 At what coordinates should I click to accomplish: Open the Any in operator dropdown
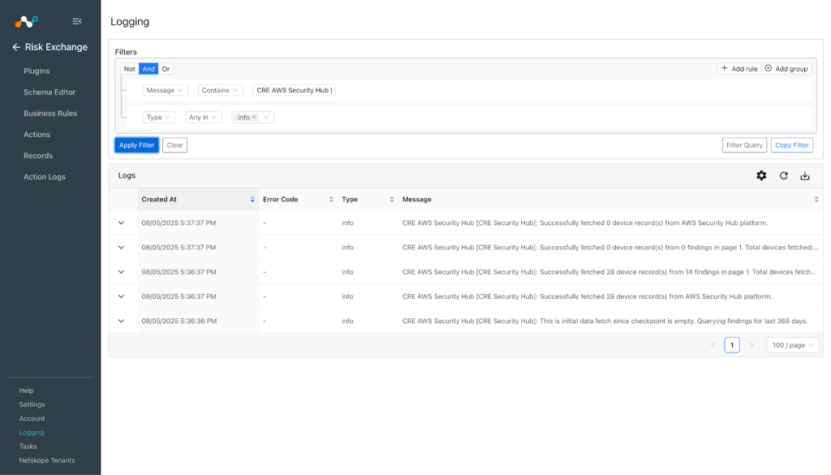pos(204,117)
